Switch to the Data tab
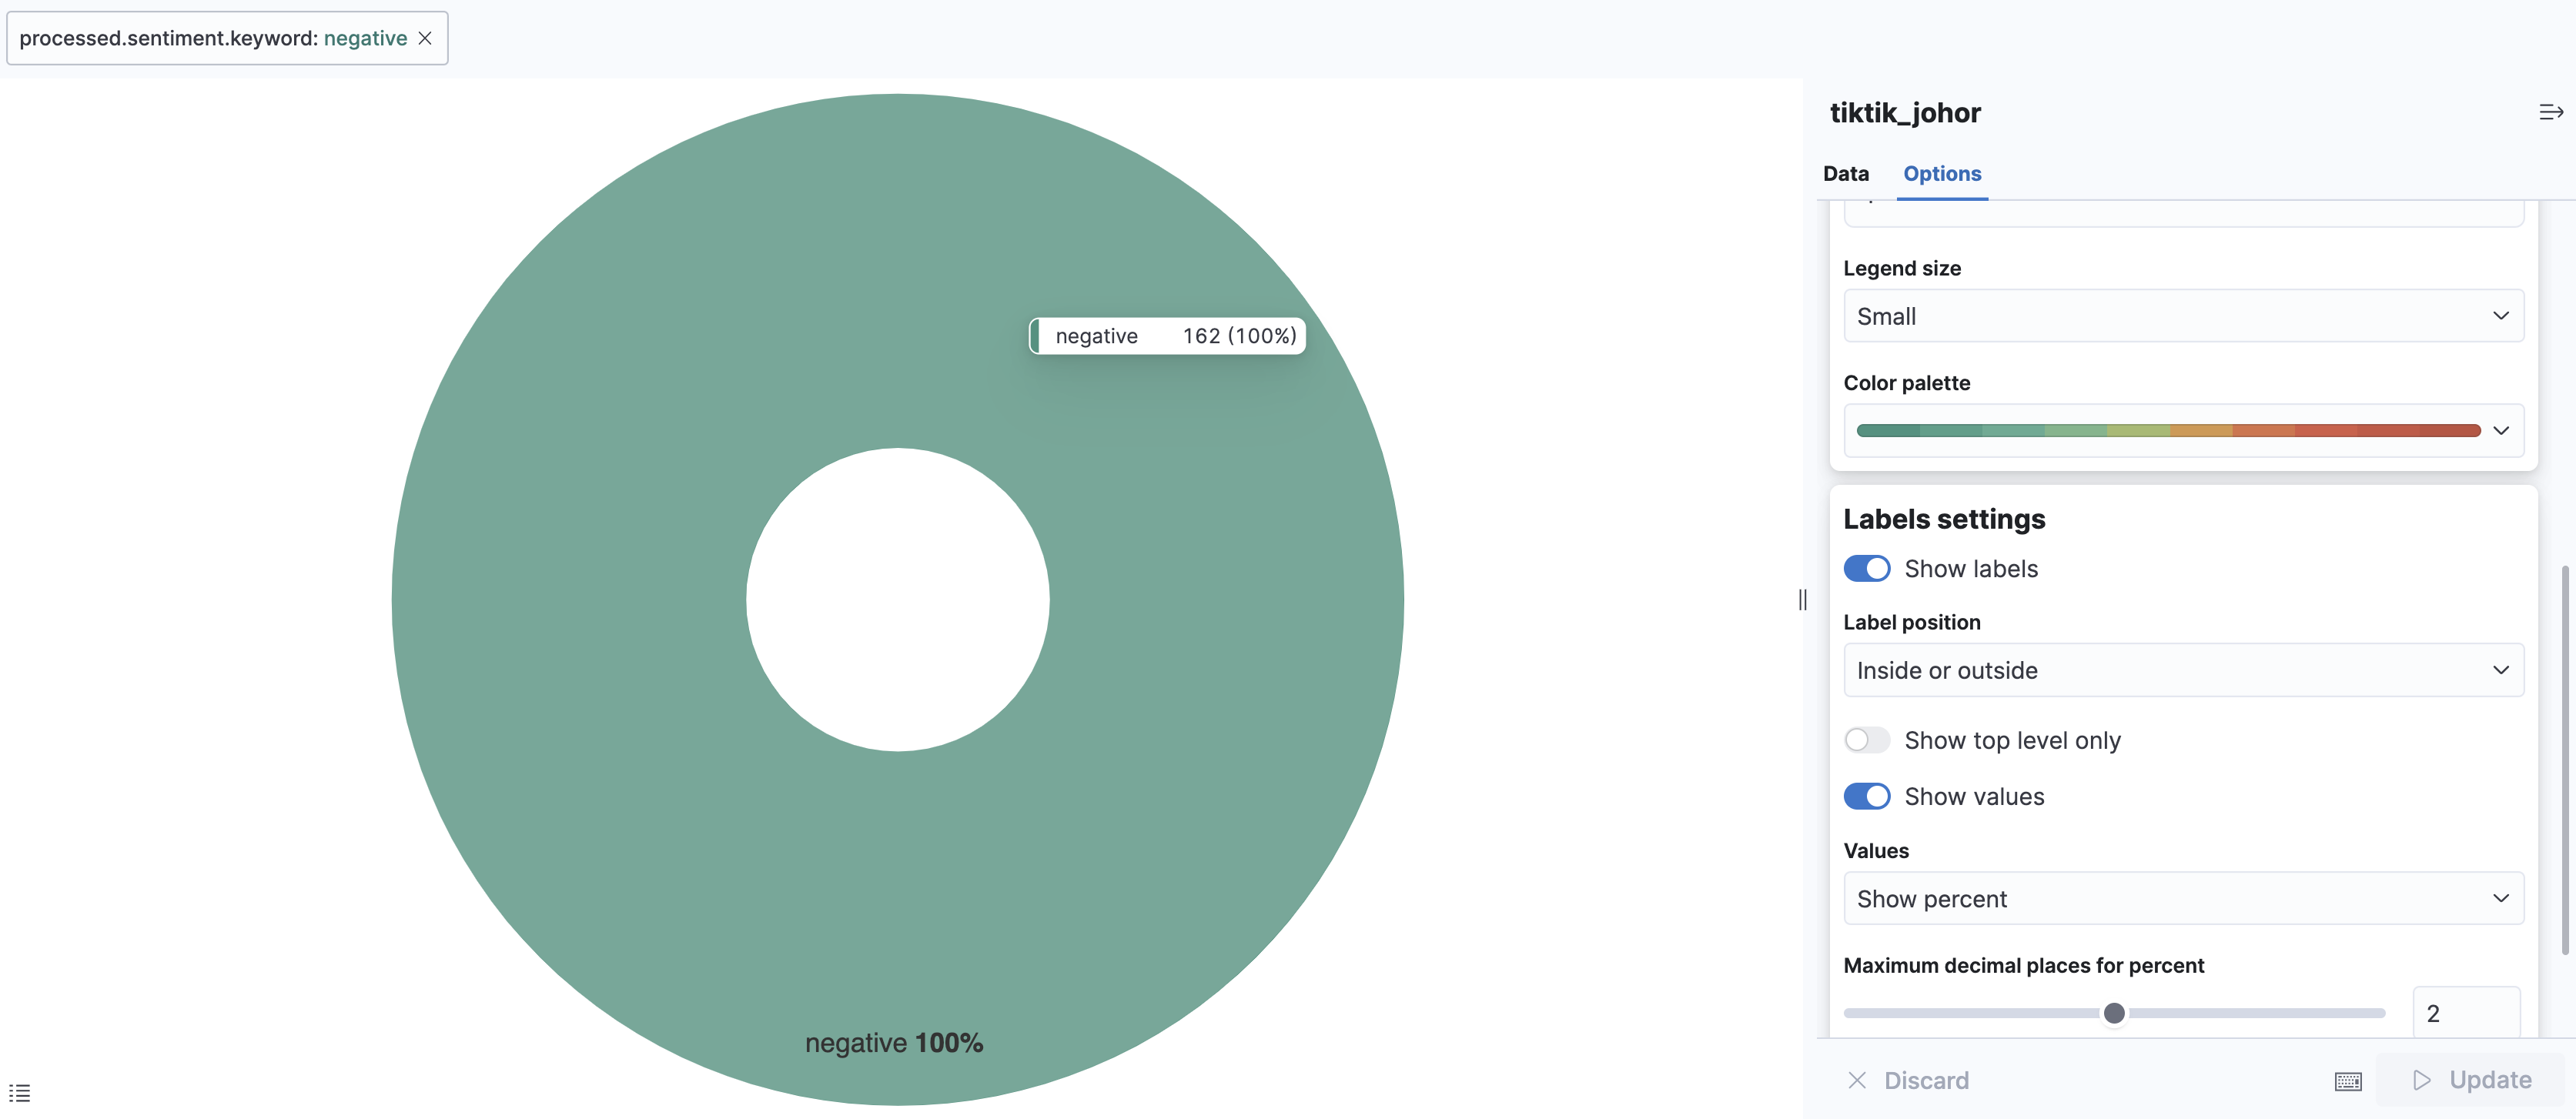Image resolution: width=2576 pixels, height=1119 pixels. 1845,173
